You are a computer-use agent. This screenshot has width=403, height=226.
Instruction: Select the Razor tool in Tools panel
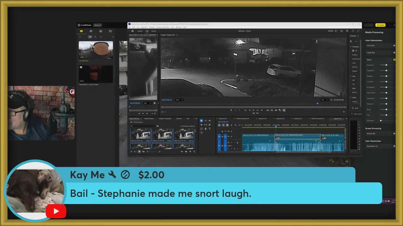tap(201, 125)
